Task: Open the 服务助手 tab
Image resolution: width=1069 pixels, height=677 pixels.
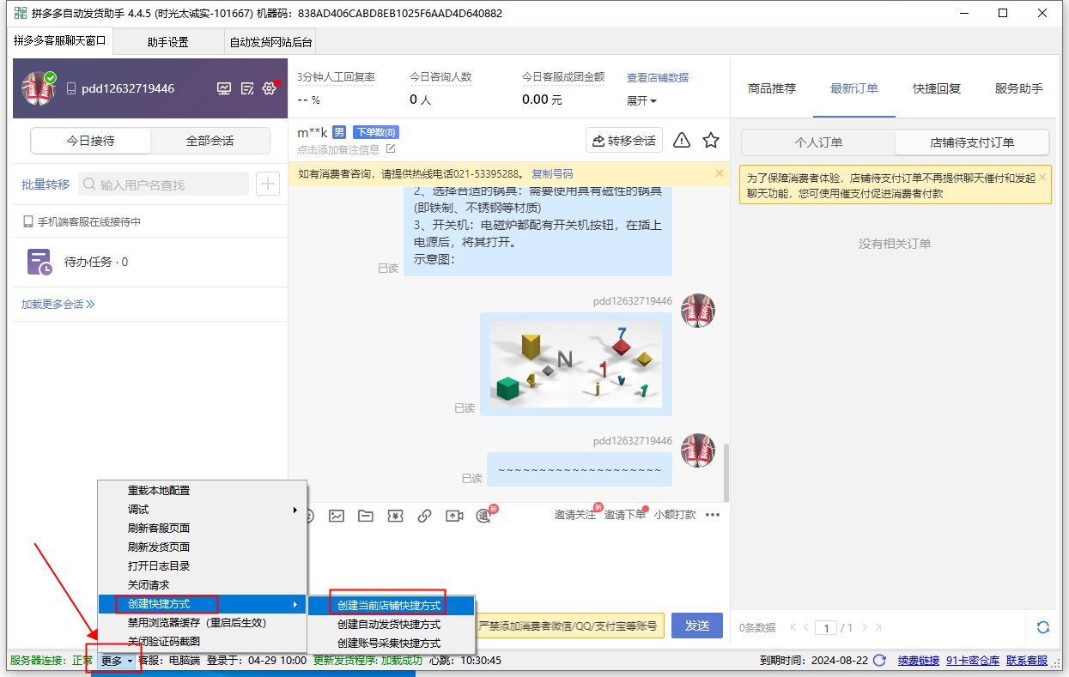Action: (1019, 88)
